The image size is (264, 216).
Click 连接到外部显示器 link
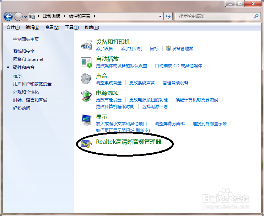pos(210,124)
